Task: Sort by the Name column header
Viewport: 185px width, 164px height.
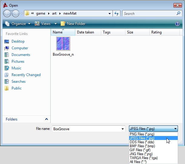Action: [58, 32]
